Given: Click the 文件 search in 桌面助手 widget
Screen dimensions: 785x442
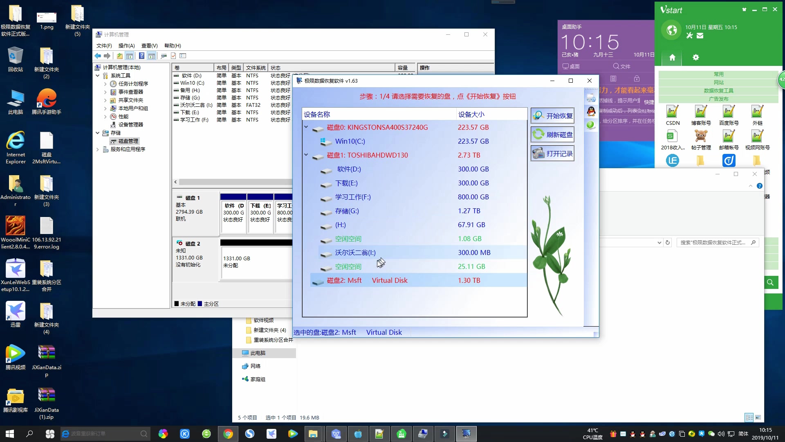Looking at the screenshot, I should coord(621,66).
